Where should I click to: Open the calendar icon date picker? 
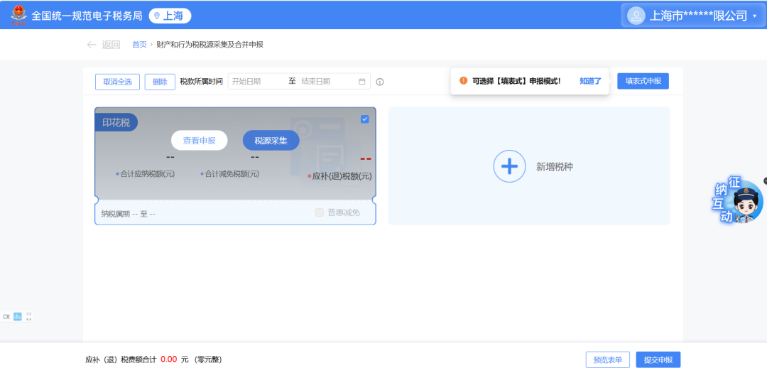(362, 82)
